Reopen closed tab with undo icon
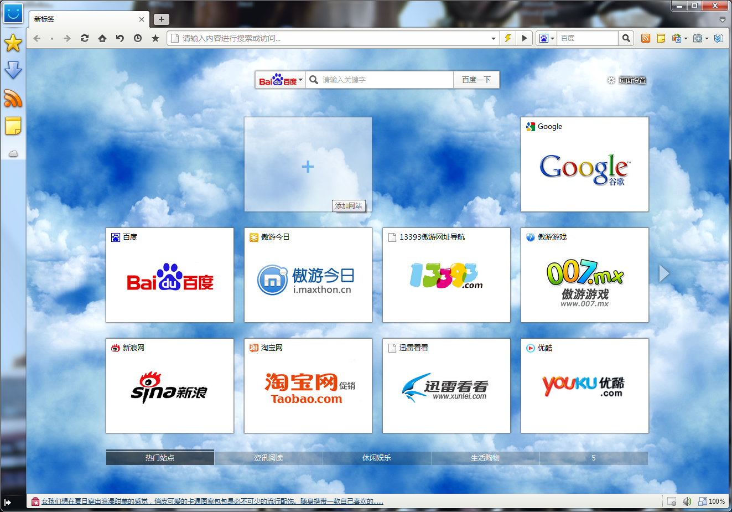 [x=120, y=38]
